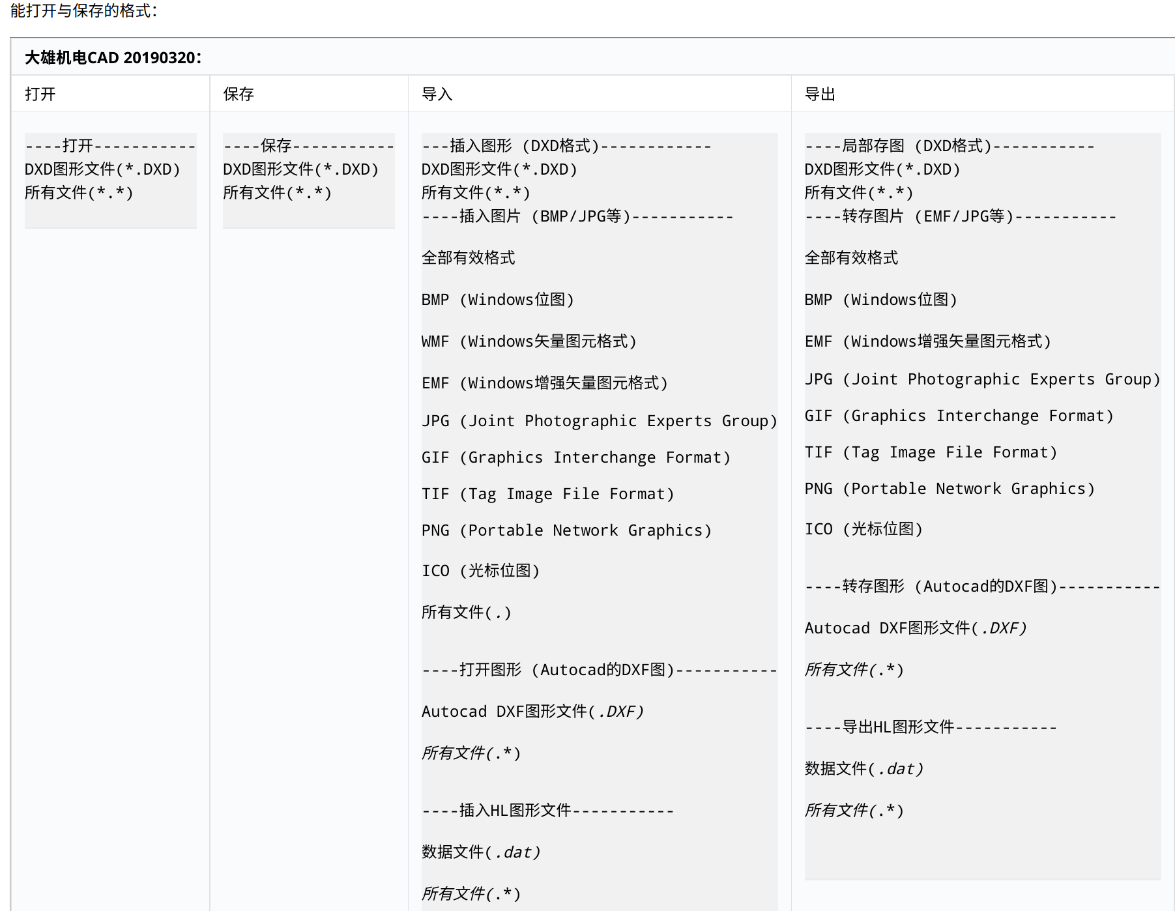1175x911 pixels.
Task: Click 插入HL图形文件 section divider
Action: tap(546, 810)
